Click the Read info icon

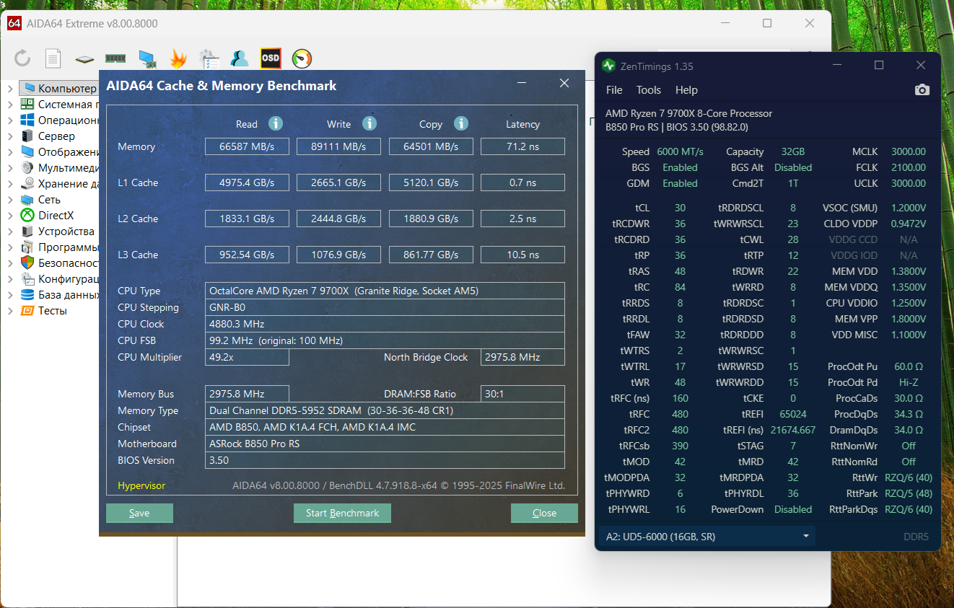click(x=276, y=123)
